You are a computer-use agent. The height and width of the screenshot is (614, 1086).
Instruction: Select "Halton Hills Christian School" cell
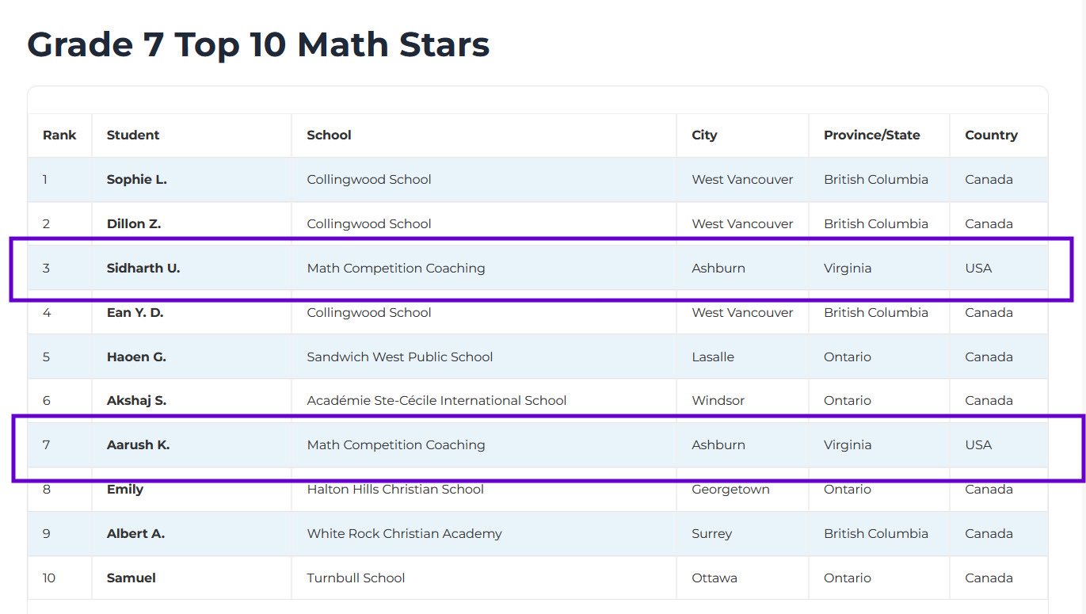coord(395,489)
